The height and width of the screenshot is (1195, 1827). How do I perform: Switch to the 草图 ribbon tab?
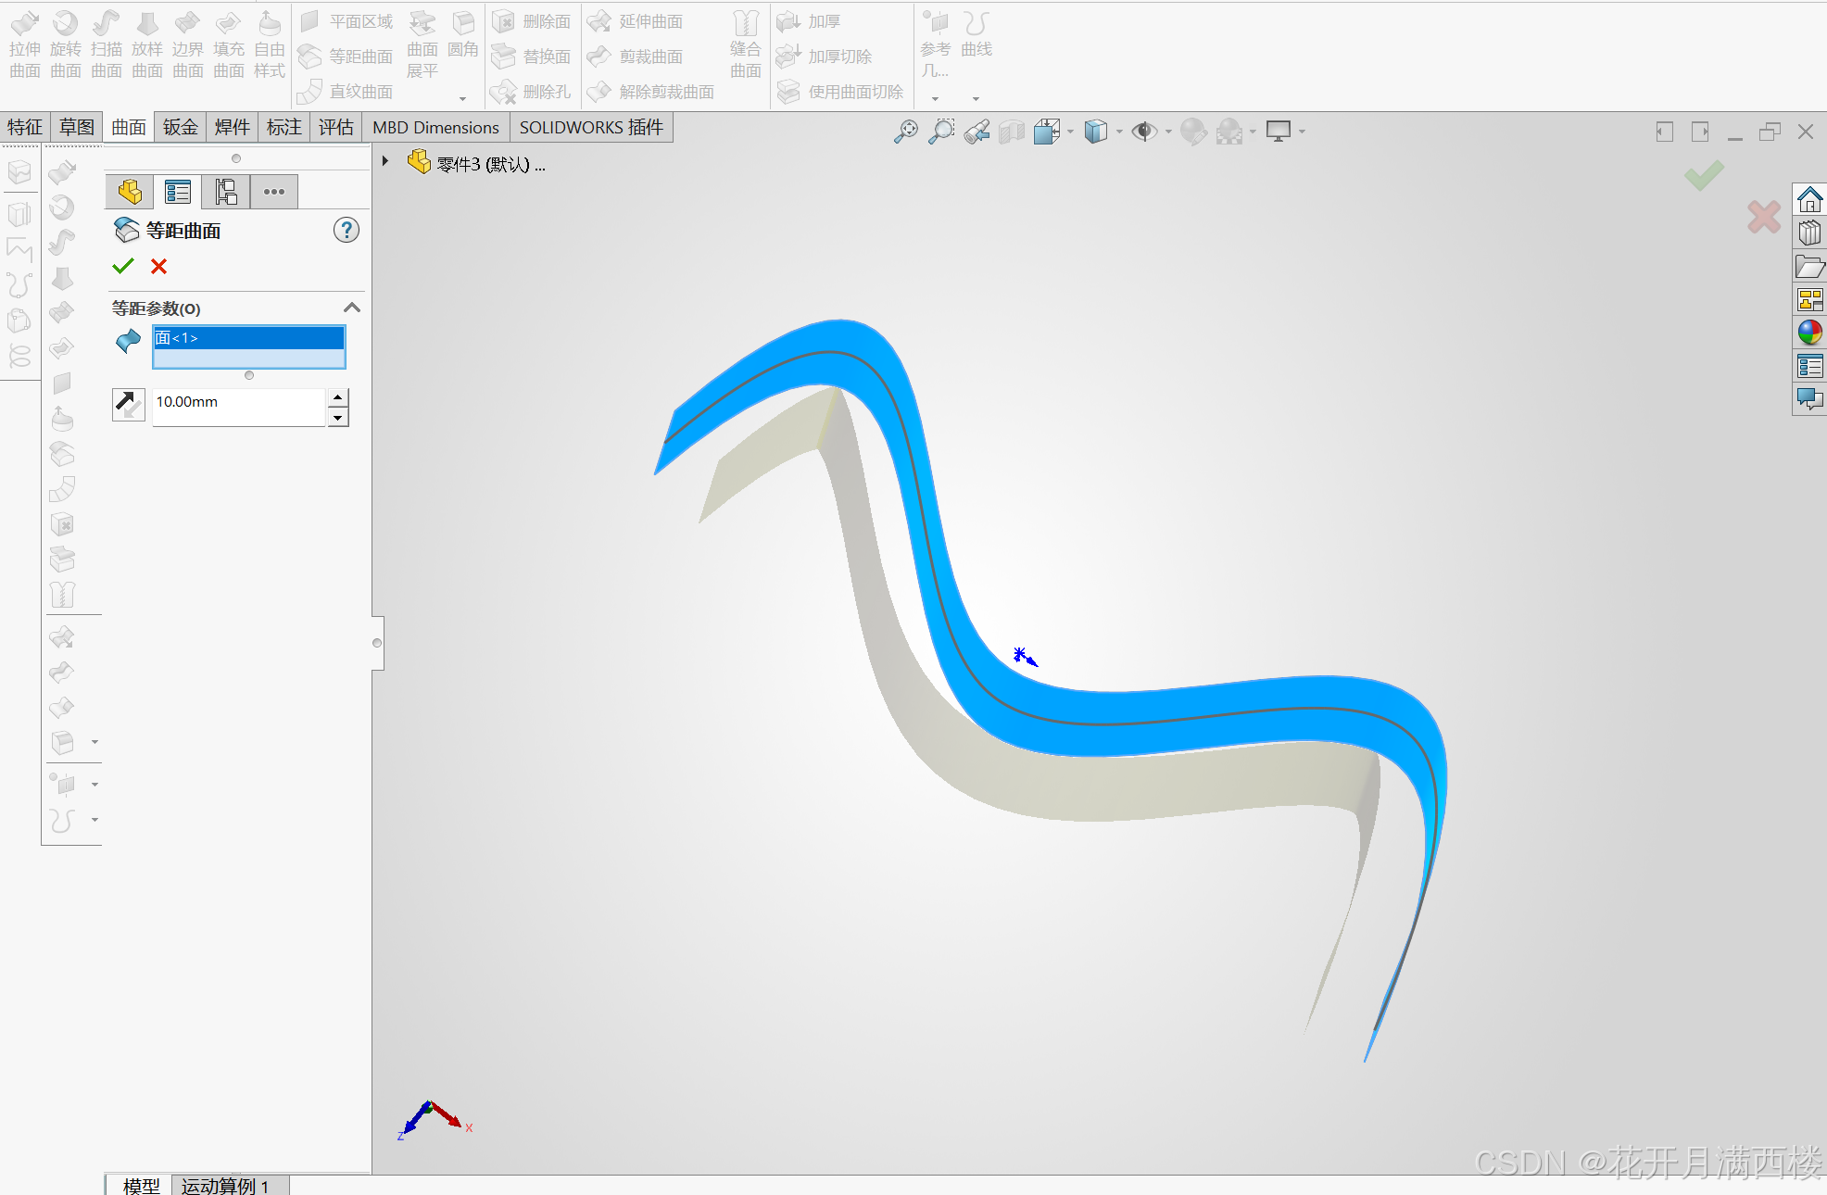coord(77,127)
